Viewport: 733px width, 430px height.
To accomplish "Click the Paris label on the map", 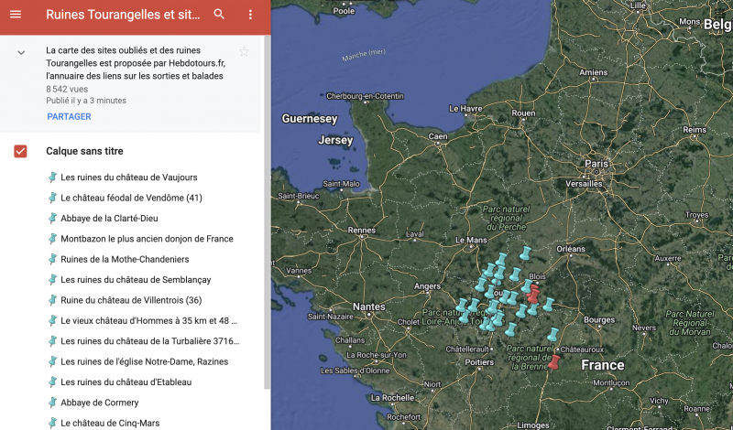I will pyautogui.click(x=596, y=165).
